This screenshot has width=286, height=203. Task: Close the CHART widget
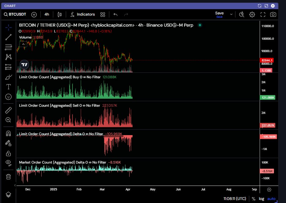coord(273,6)
